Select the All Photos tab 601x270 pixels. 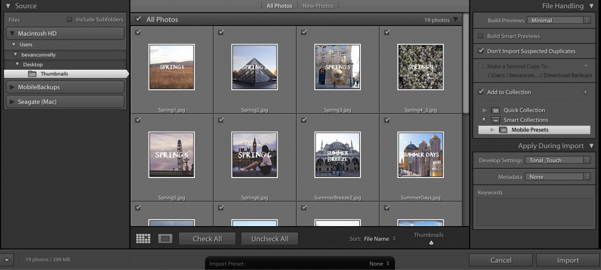pos(279,6)
